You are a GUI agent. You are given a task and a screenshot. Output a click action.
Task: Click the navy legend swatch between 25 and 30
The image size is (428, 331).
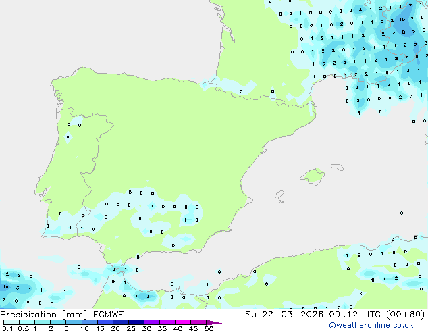[x=136, y=322]
